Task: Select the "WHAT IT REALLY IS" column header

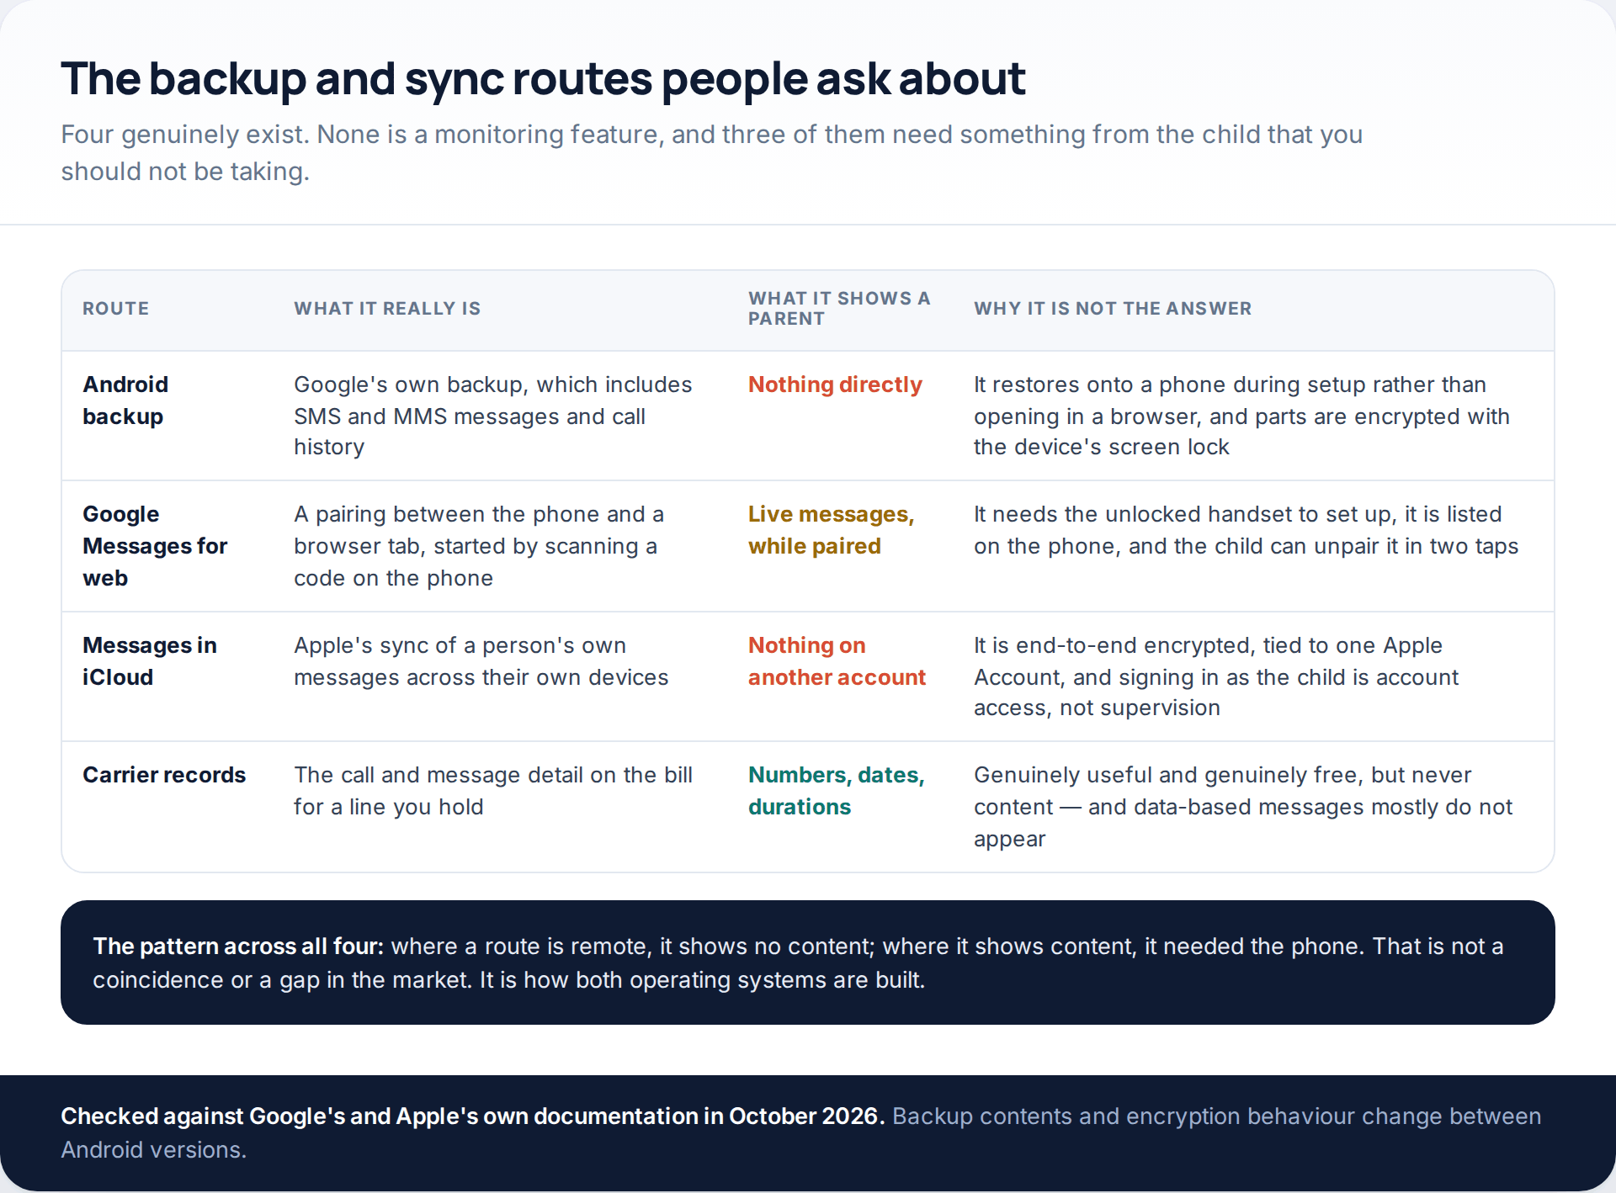Action: coord(387,309)
